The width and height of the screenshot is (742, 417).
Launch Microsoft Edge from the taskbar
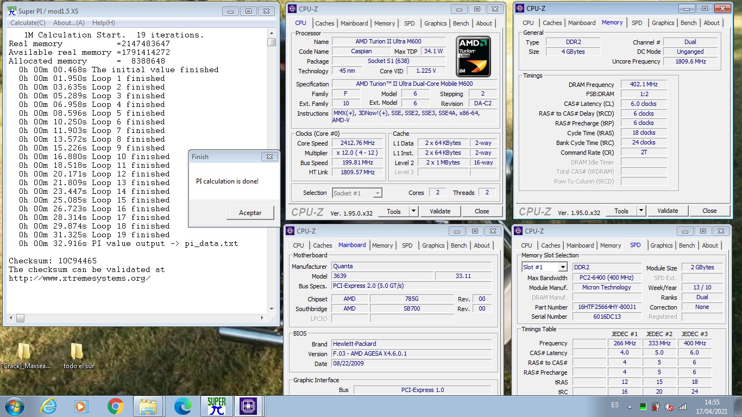pyautogui.click(x=183, y=406)
